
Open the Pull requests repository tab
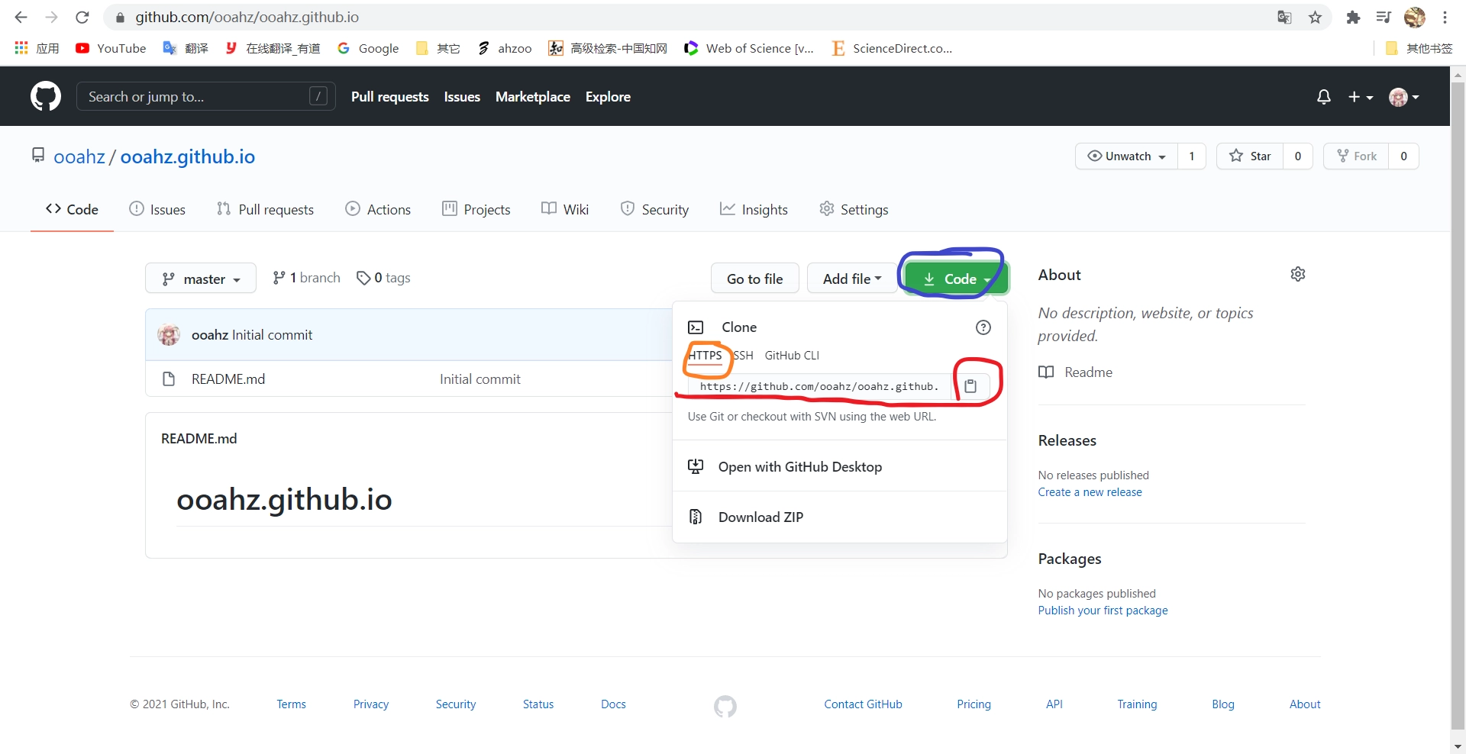tap(265, 209)
